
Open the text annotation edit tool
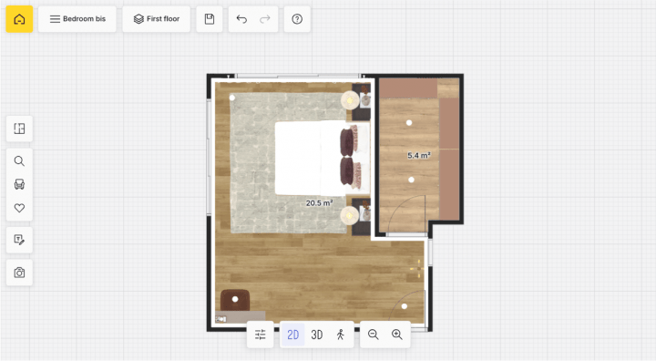19,240
